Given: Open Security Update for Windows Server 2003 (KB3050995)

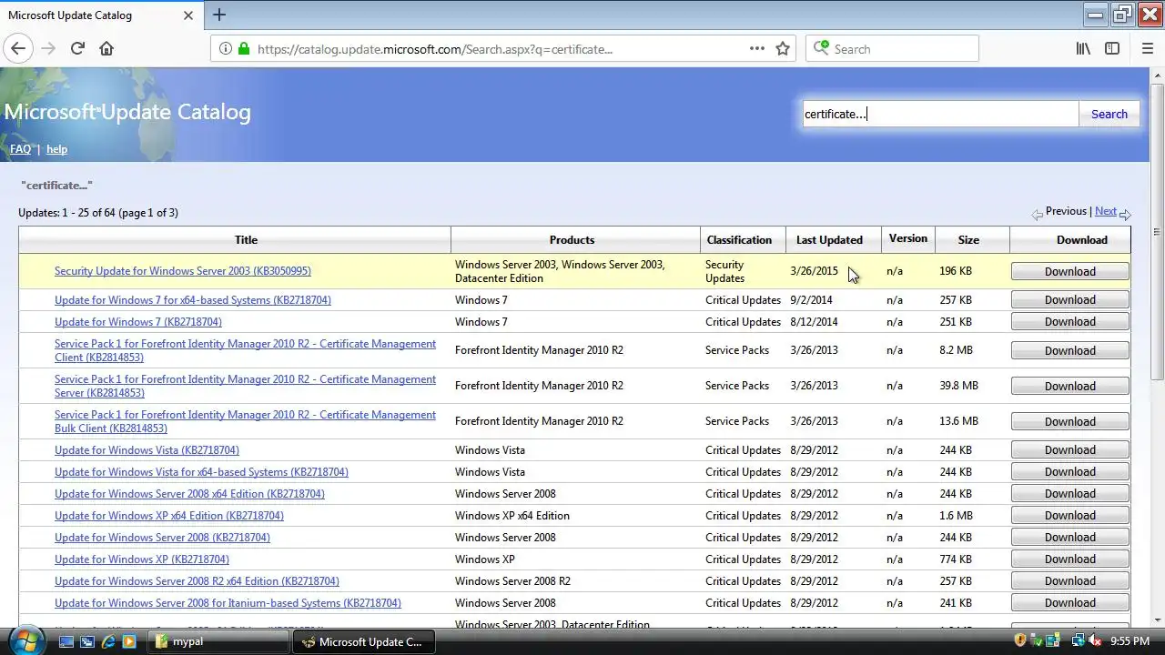Looking at the screenshot, I should (183, 271).
